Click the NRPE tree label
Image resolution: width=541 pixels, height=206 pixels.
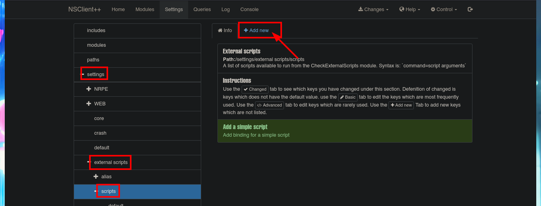click(101, 89)
